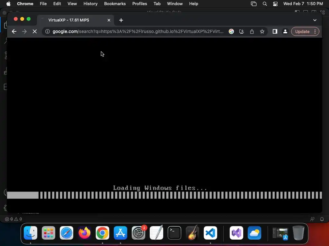
Task: Open the Edit menu
Action: (57, 4)
